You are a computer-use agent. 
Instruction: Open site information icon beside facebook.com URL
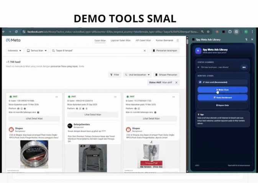tap(24, 32)
